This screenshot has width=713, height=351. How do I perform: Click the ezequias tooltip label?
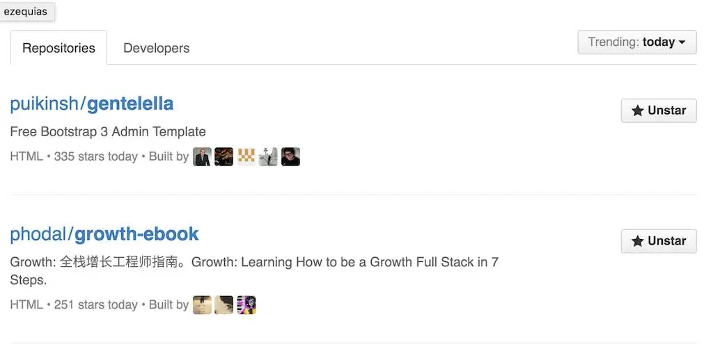26,11
